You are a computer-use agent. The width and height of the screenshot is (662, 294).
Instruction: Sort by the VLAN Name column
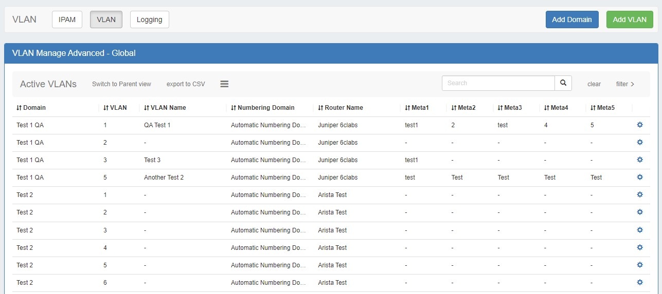(x=165, y=108)
